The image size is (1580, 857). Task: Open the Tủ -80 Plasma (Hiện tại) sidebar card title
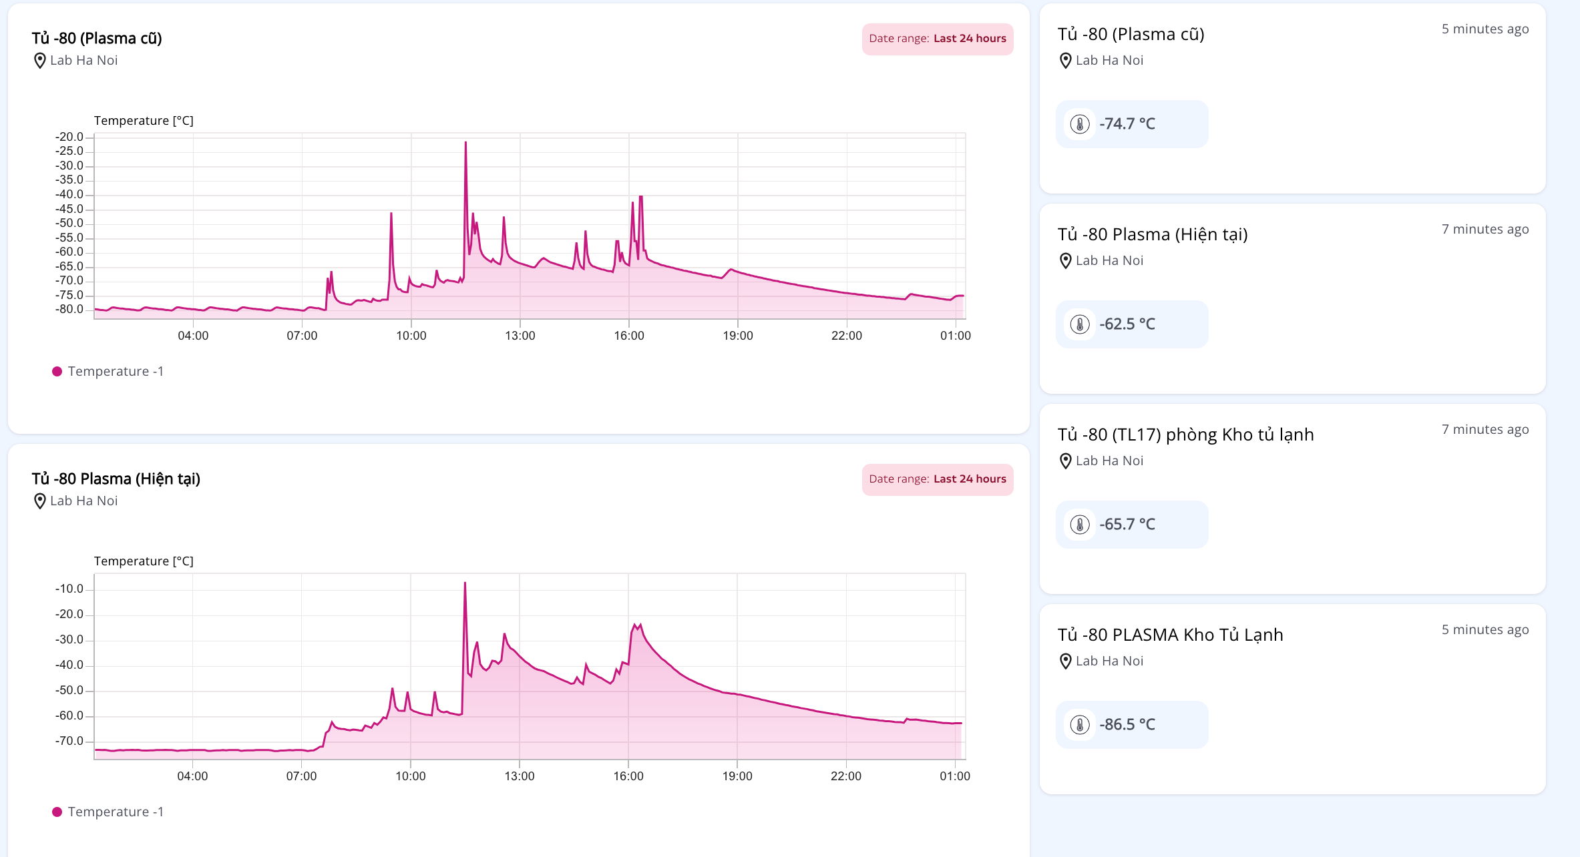click(1153, 234)
